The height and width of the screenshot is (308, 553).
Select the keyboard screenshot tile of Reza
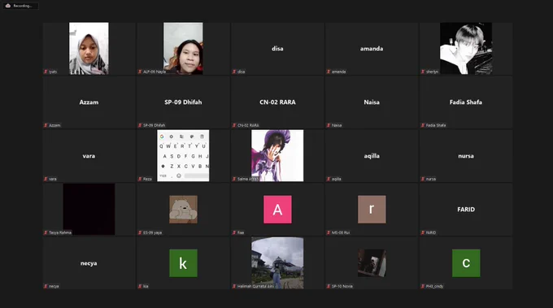click(x=183, y=155)
